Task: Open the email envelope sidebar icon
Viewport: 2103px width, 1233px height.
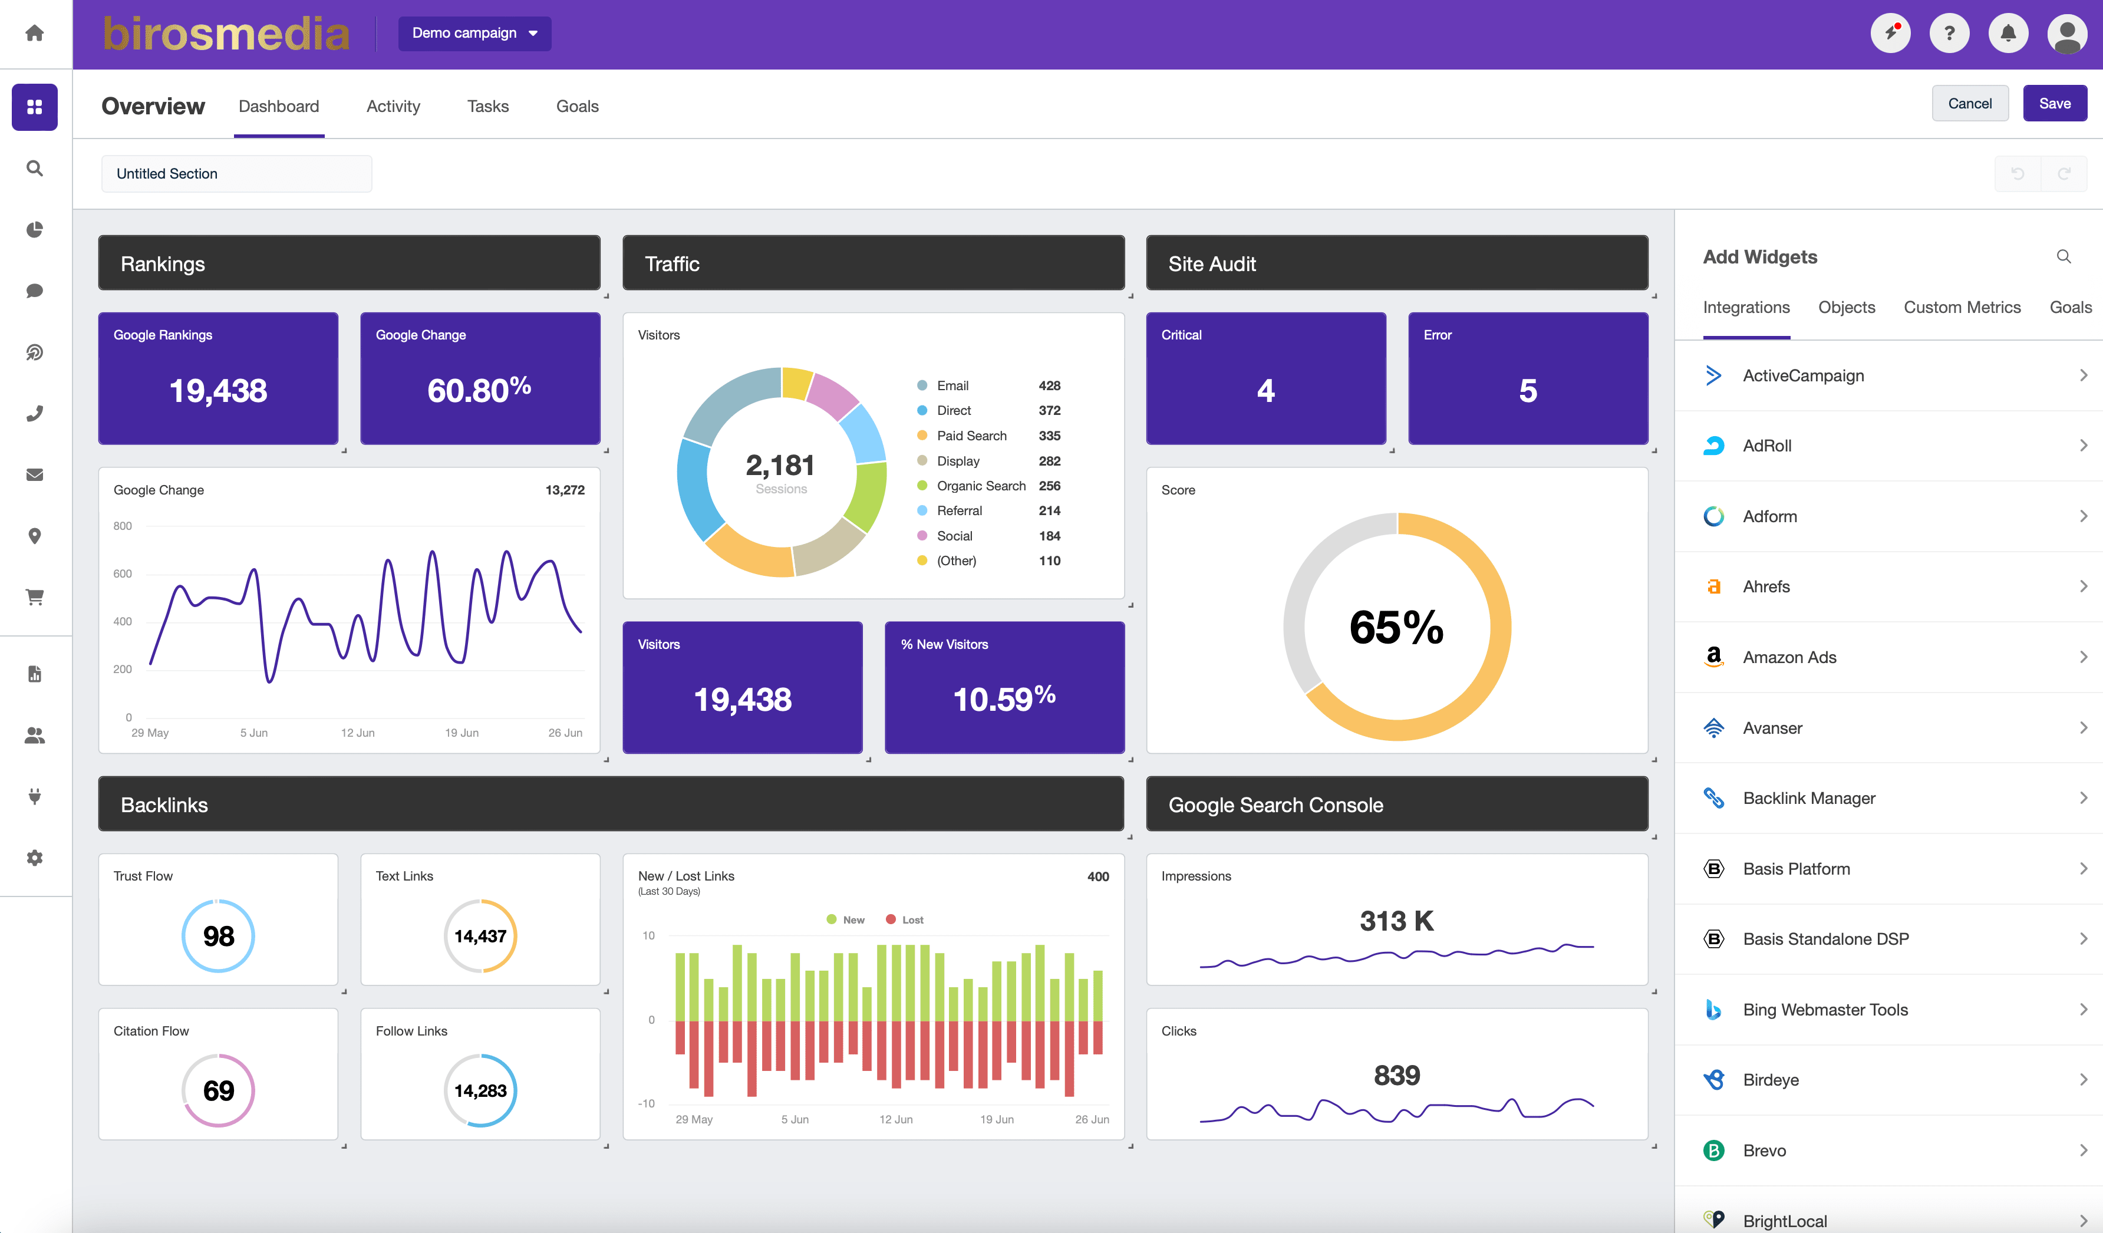Action: point(34,474)
